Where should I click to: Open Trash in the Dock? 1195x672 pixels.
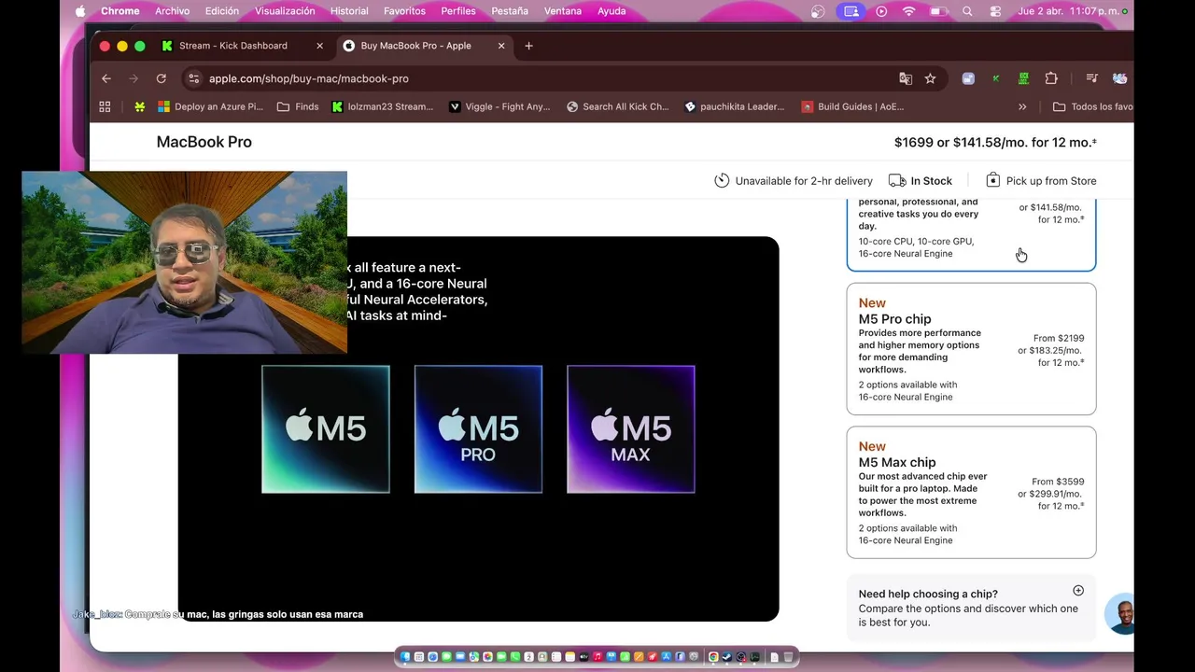tap(789, 657)
